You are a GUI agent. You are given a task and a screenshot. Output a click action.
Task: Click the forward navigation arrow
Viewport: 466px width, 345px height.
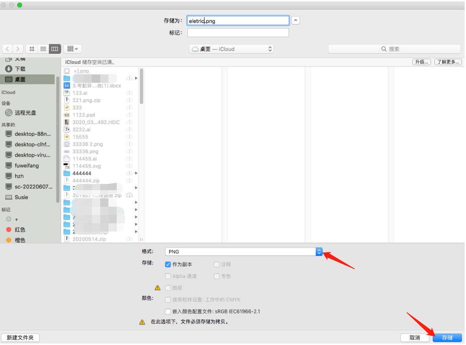[x=18, y=49]
